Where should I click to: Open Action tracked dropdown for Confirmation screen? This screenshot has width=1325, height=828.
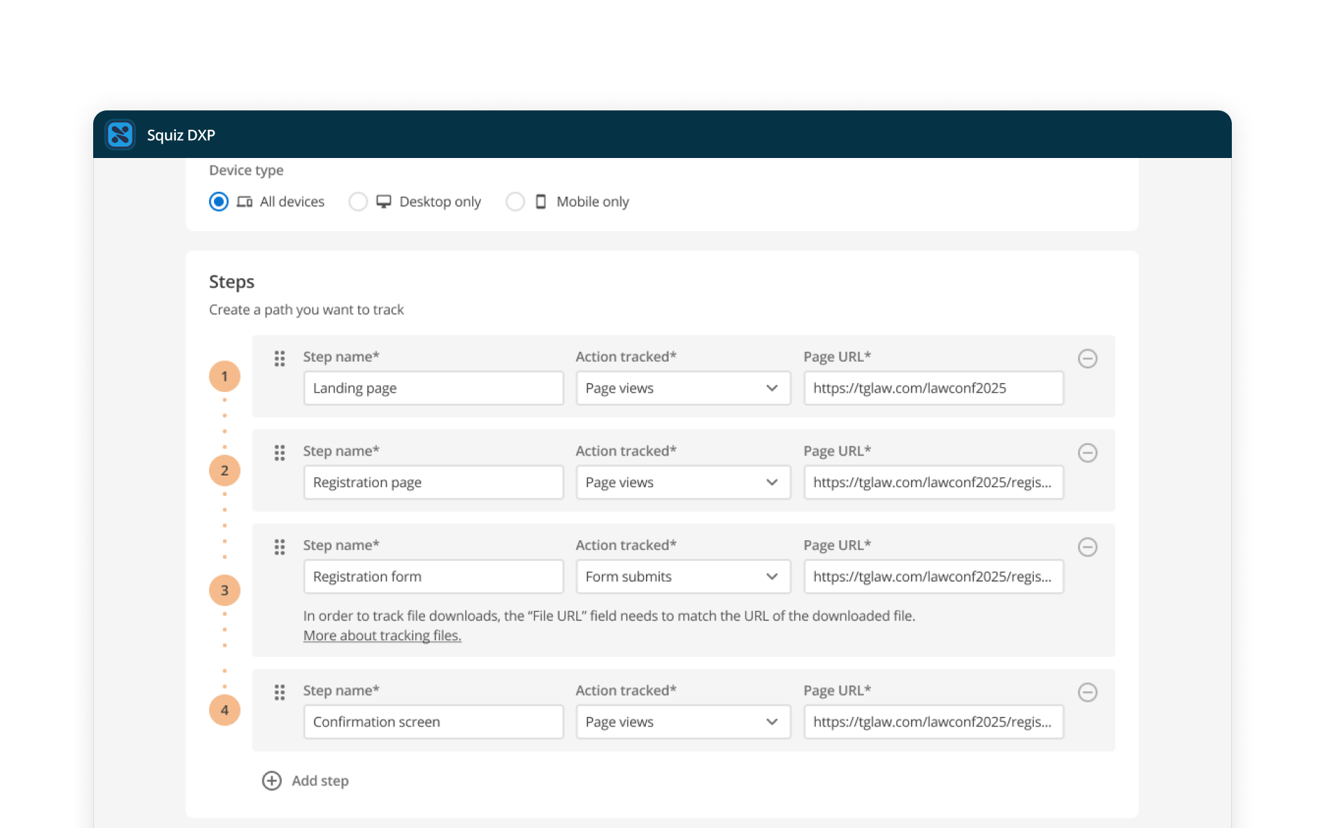(683, 722)
